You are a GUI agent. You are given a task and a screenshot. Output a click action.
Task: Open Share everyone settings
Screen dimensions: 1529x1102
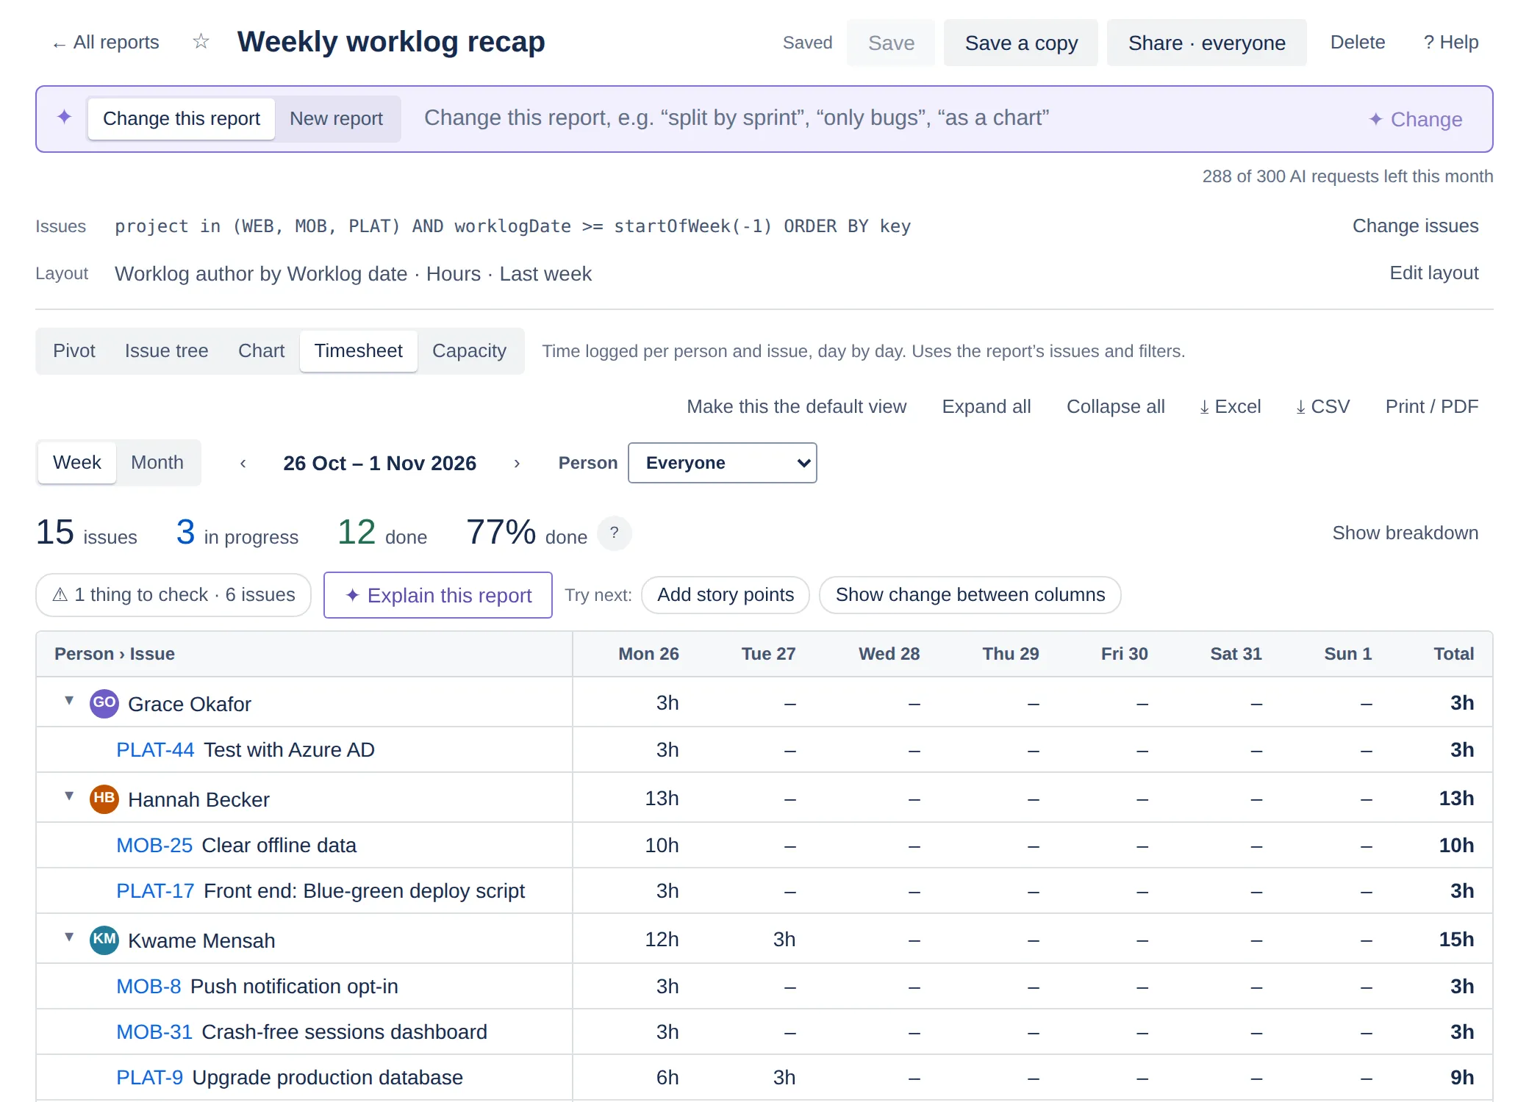[1207, 43]
